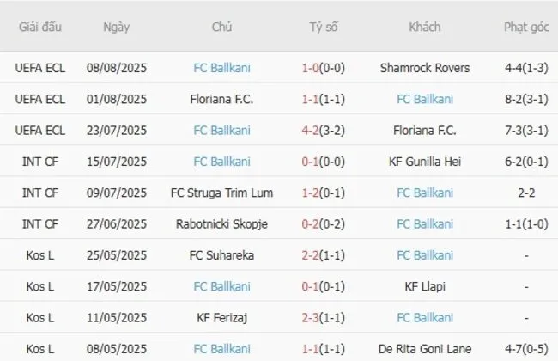The width and height of the screenshot is (558, 361).
Task: Open the KF Gunilla Hei team page
Action: 424,162
